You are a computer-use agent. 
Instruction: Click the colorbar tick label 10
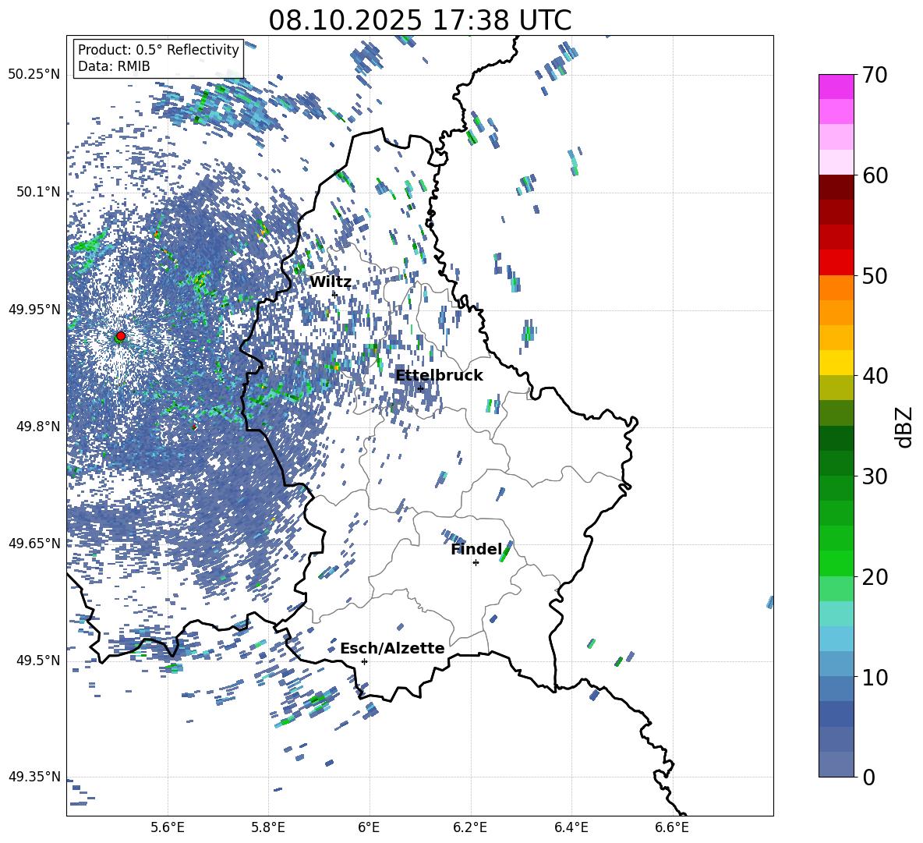[x=875, y=677]
